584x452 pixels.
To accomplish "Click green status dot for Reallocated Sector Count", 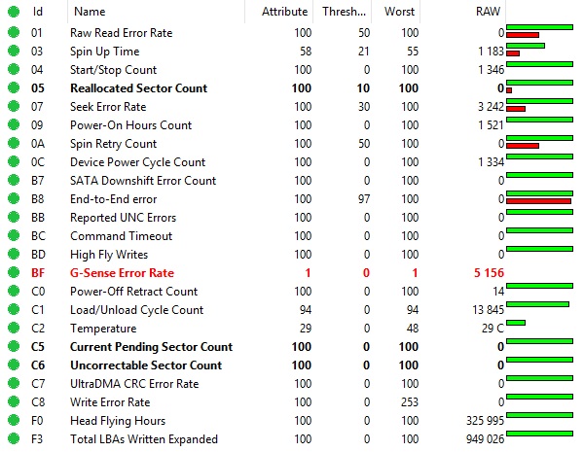I will (x=14, y=87).
